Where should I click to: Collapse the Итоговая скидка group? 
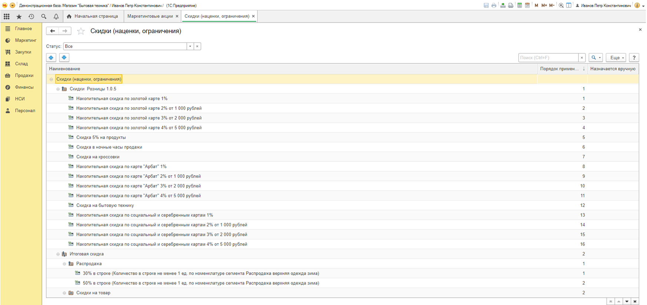pos(58,254)
